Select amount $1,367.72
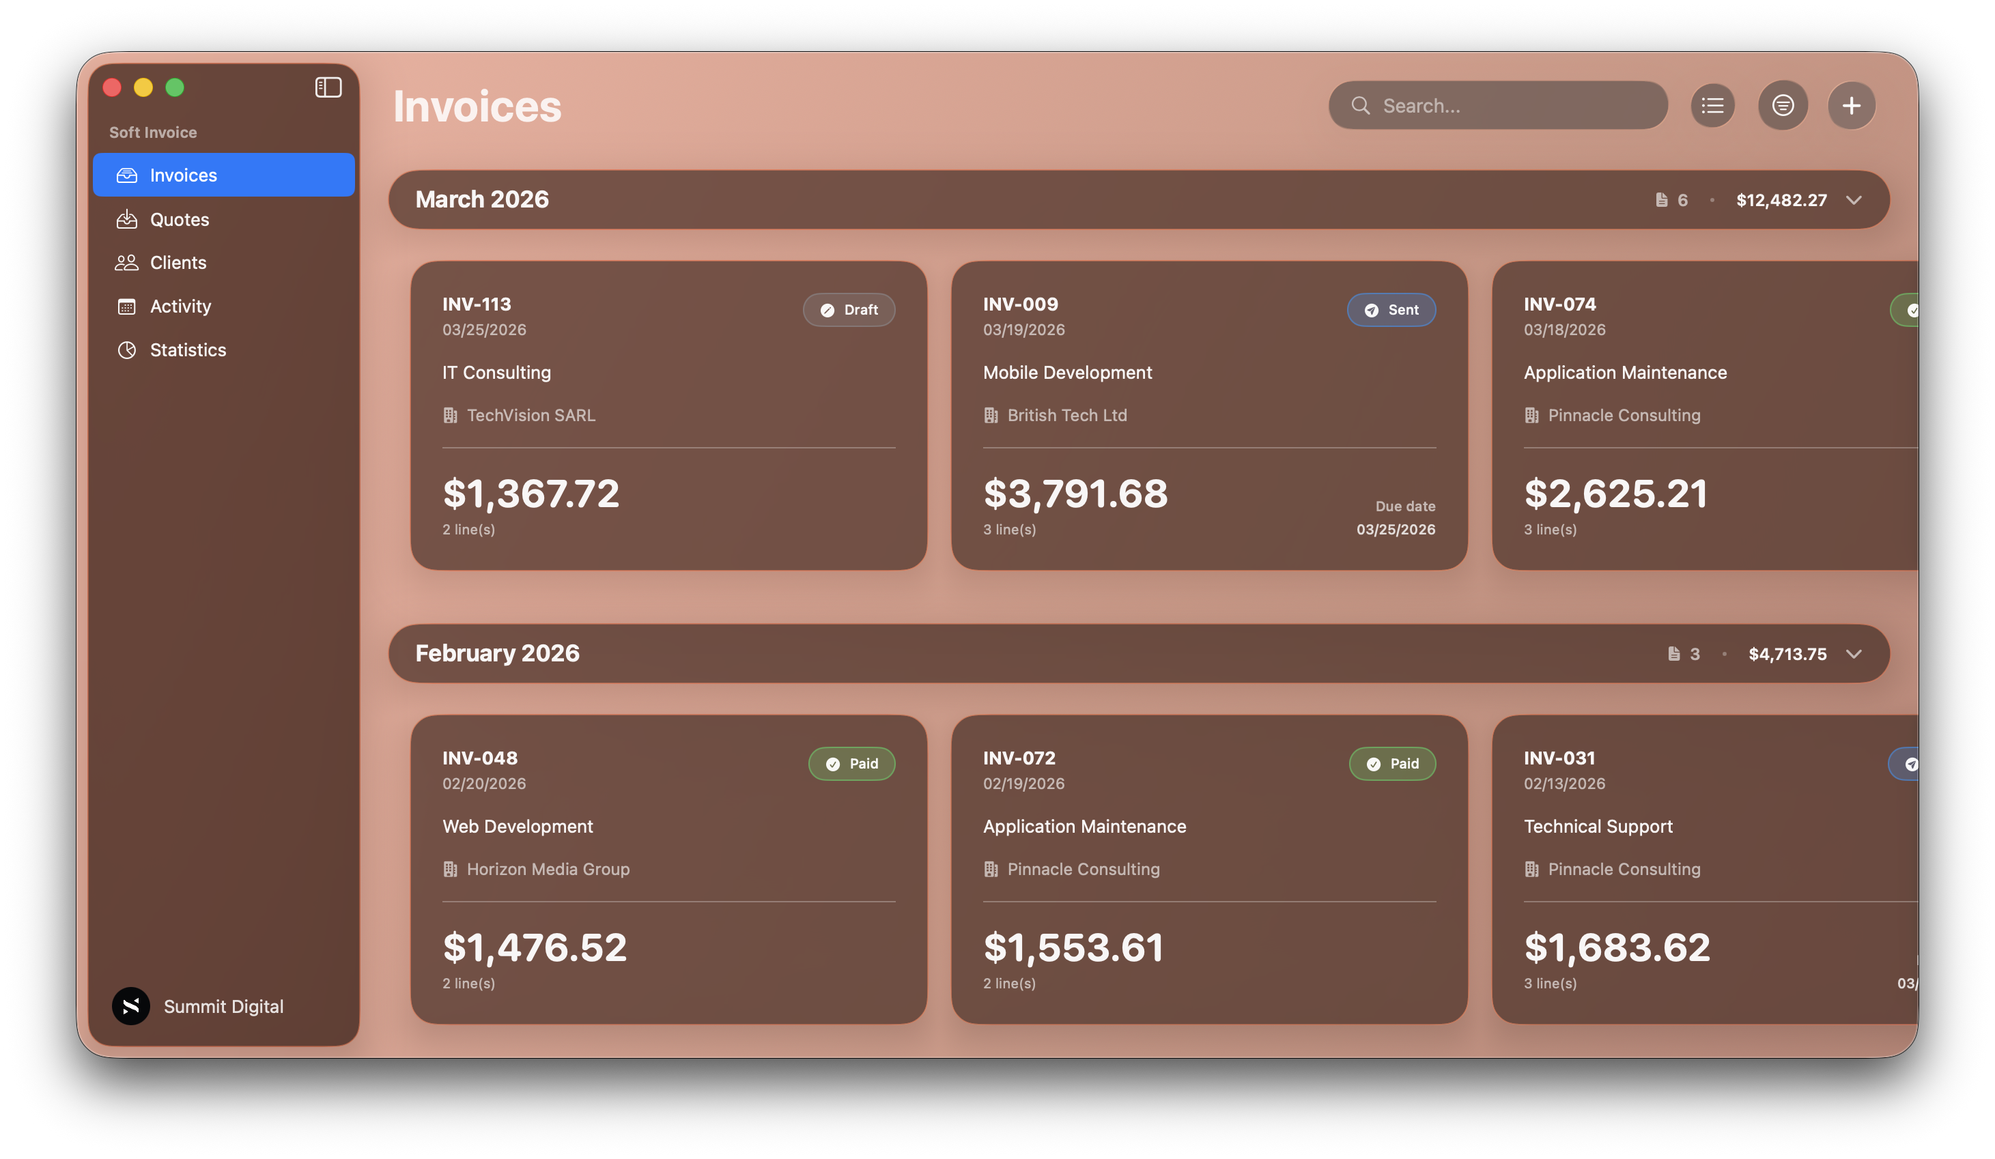 click(530, 494)
